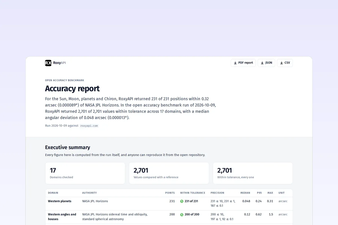This screenshot has width=338, height=225.
Task: Click the 0.048 median value
Action: [246, 201]
